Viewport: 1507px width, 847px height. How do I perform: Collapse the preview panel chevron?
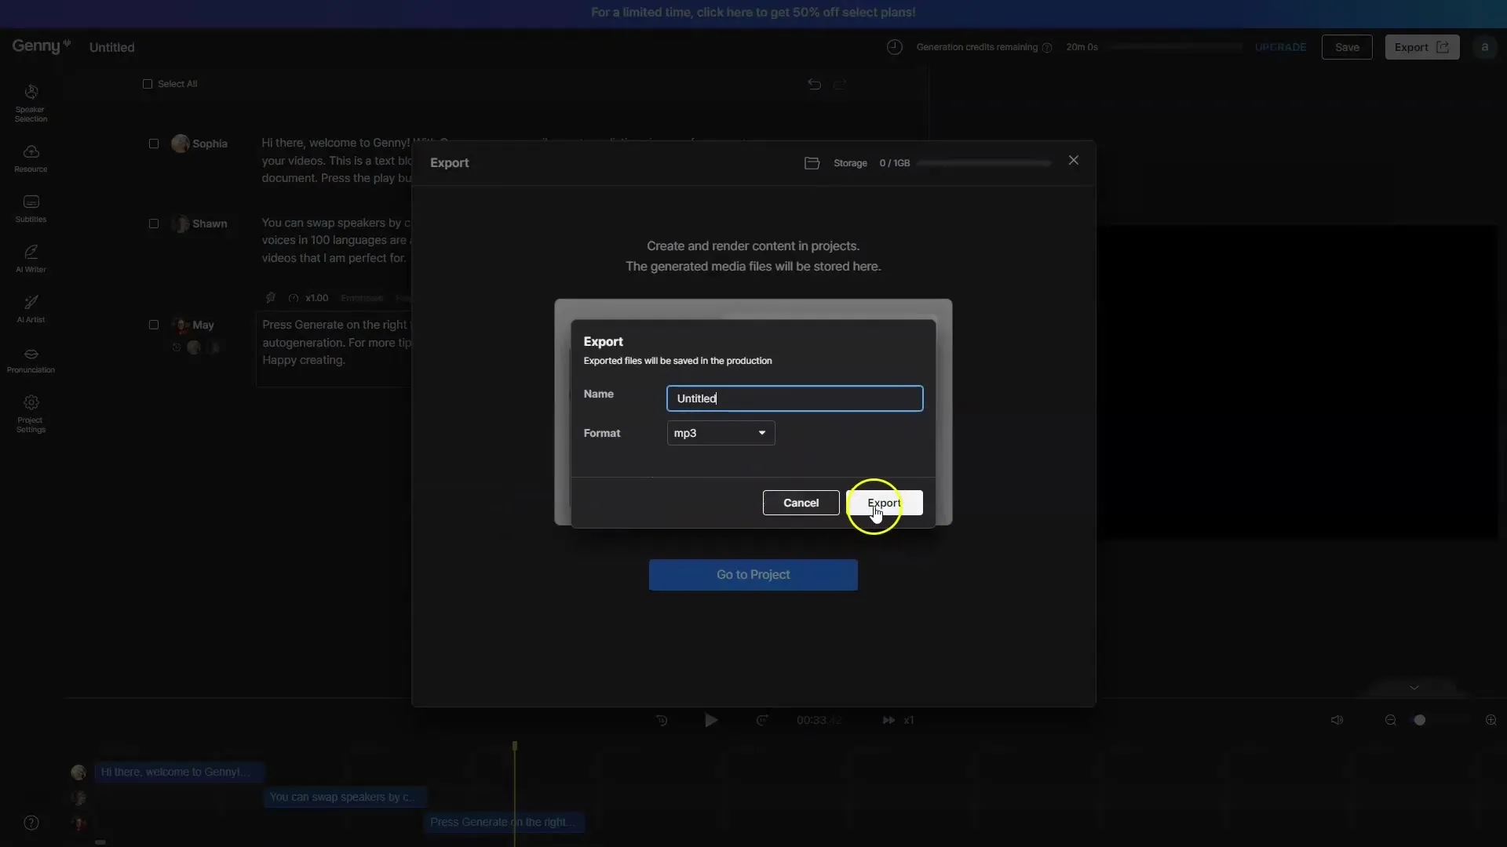[x=1414, y=688]
